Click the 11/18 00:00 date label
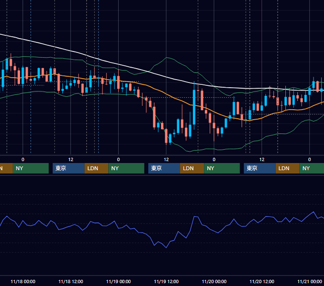Viewport: 324px width, 286px height. [x=23, y=281]
